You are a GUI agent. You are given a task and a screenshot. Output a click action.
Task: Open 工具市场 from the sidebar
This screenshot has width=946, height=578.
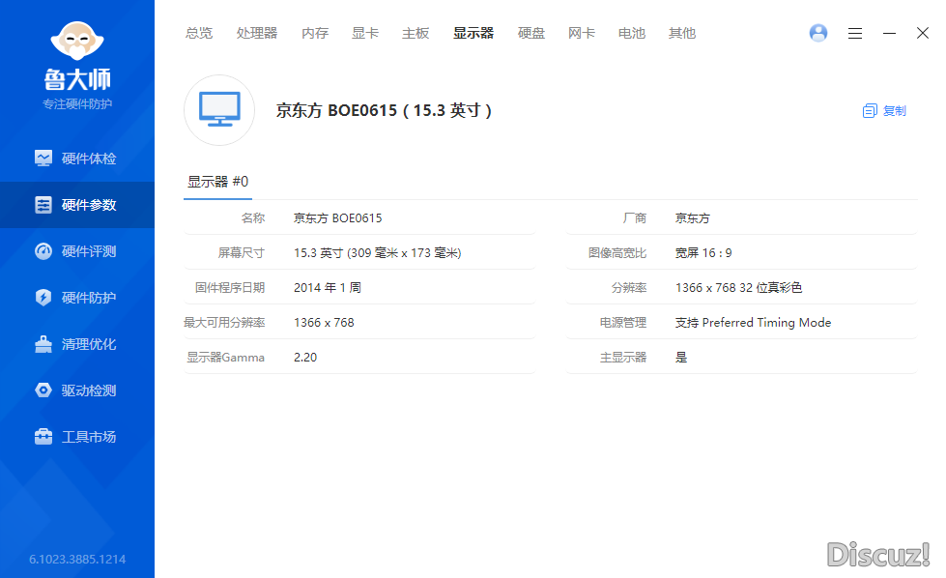pos(77,438)
